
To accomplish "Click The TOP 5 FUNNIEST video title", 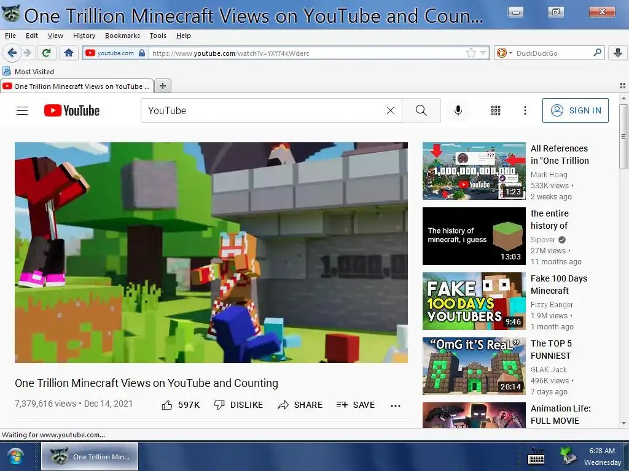I will pyautogui.click(x=551, y=350).
